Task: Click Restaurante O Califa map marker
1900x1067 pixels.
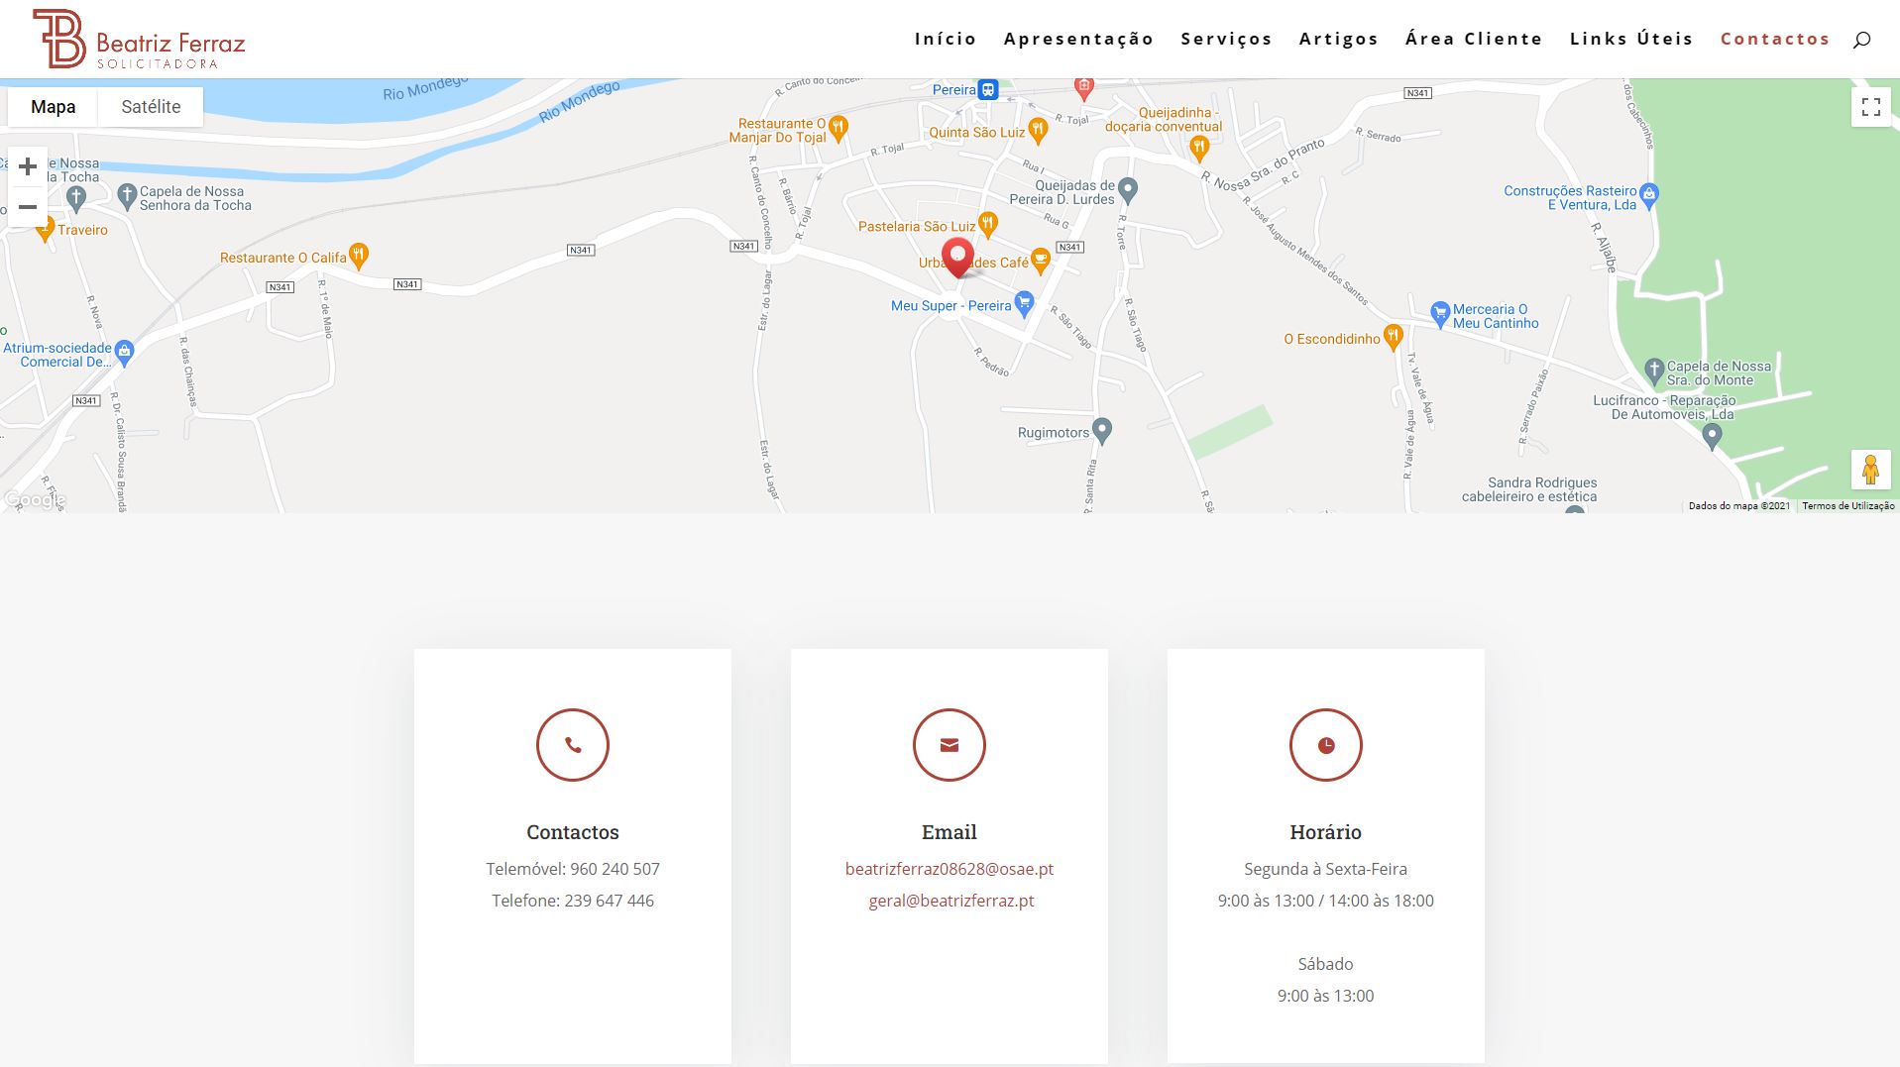Action: (x=360, y=257)
